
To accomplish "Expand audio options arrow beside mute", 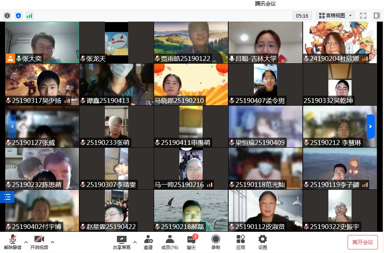I will [x=26, y=242].
